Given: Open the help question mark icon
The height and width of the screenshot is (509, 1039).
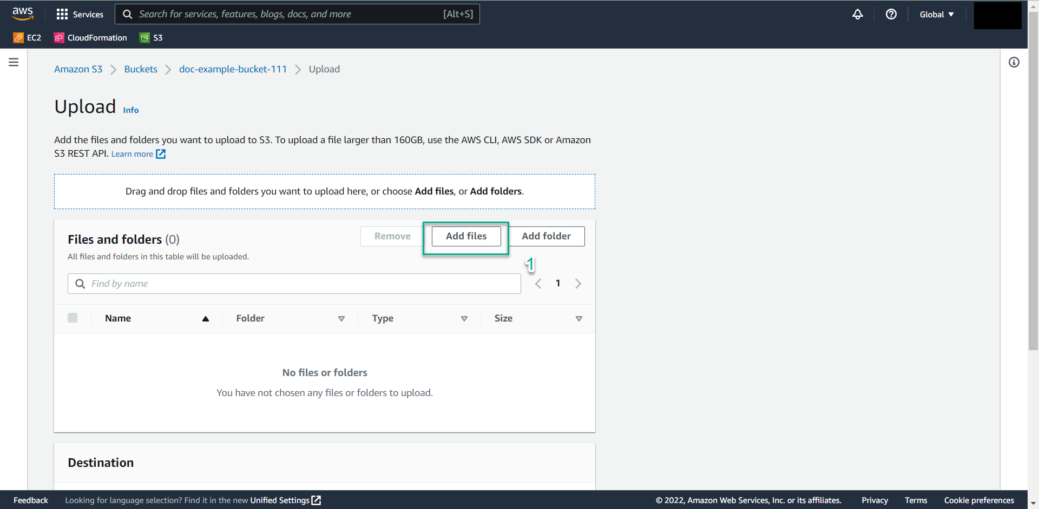Looking at the screenshot, I should 891,14.
